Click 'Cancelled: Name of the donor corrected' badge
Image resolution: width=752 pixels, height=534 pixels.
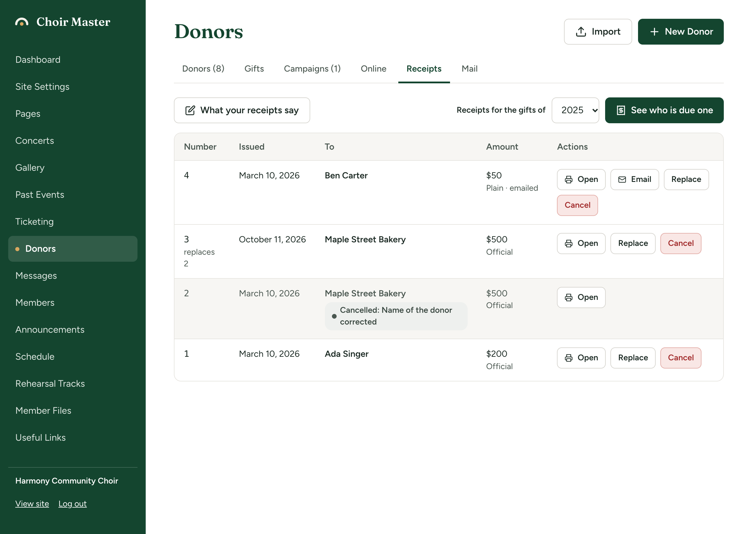click(396, 316)
